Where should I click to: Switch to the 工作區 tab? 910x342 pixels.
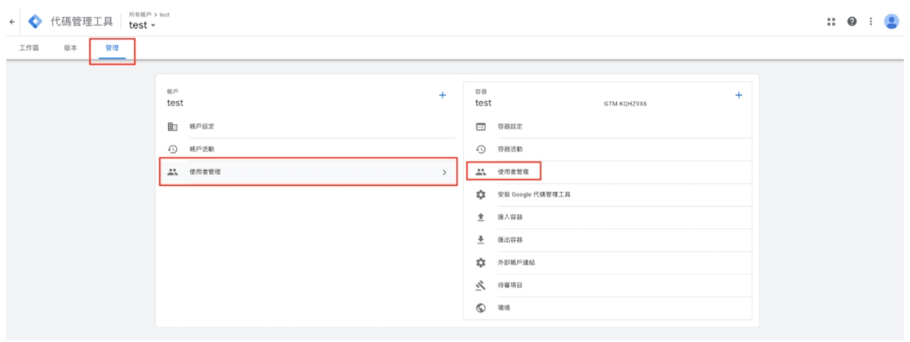pyautogui.click(x=29, y=48)
